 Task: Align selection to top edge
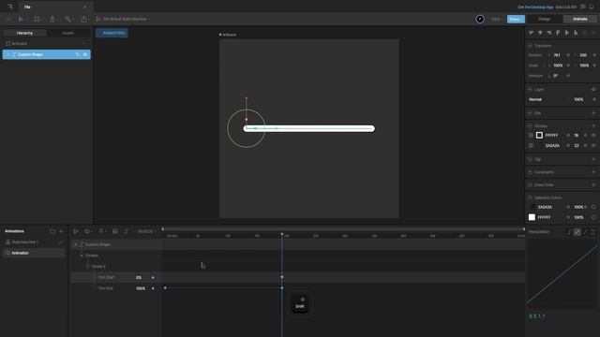coord(558,33)
